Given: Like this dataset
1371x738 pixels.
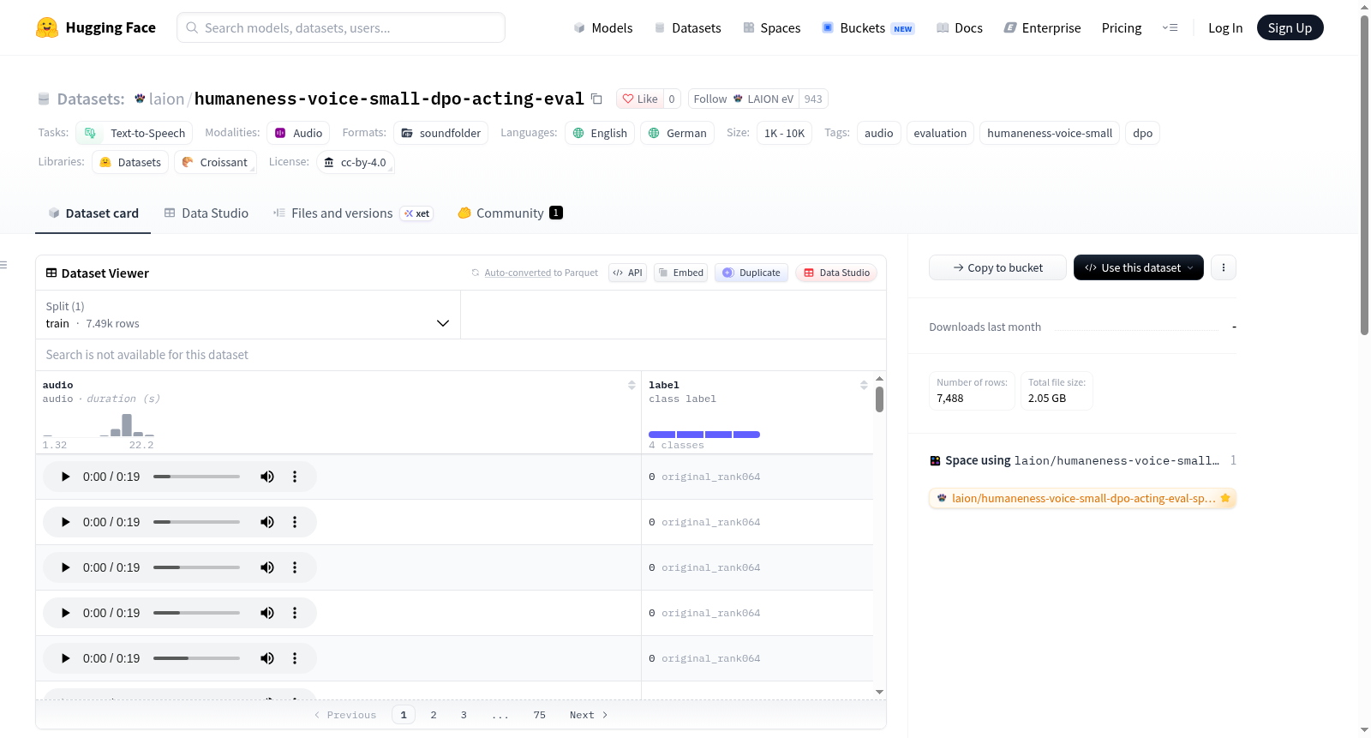Looking at the screenshot, I should pyautogui.click(x=640, y=99).
